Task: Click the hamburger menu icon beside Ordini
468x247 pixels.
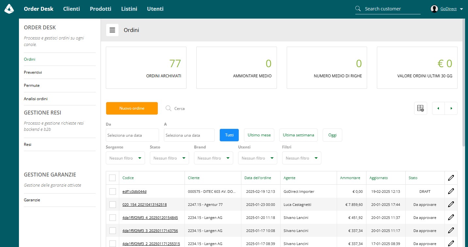Action: click(x=112, y=30)
